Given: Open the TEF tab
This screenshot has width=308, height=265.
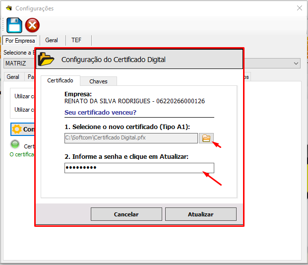Looking at the screenshot, I should click(x=76, y=40).
